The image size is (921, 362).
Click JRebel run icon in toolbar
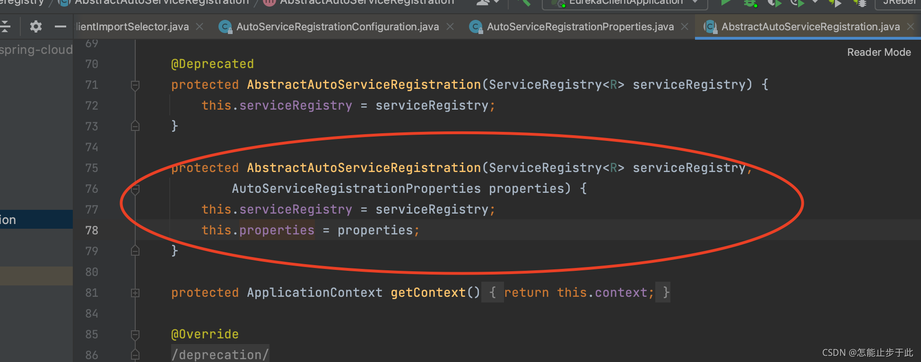click(x=835, y=3)
